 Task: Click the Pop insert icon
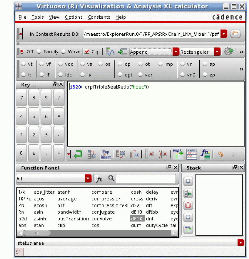(x=105, y=154)
